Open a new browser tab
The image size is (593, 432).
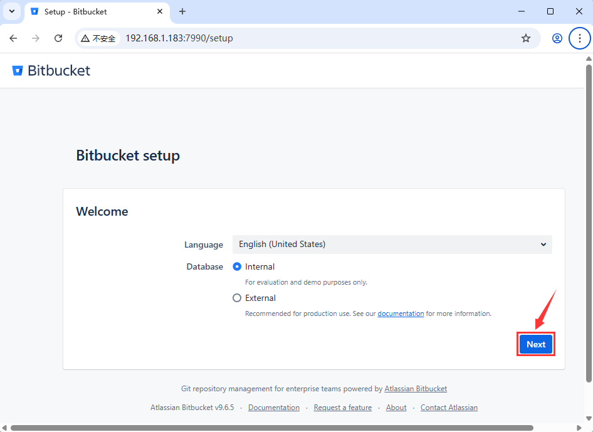pos(182,11)
